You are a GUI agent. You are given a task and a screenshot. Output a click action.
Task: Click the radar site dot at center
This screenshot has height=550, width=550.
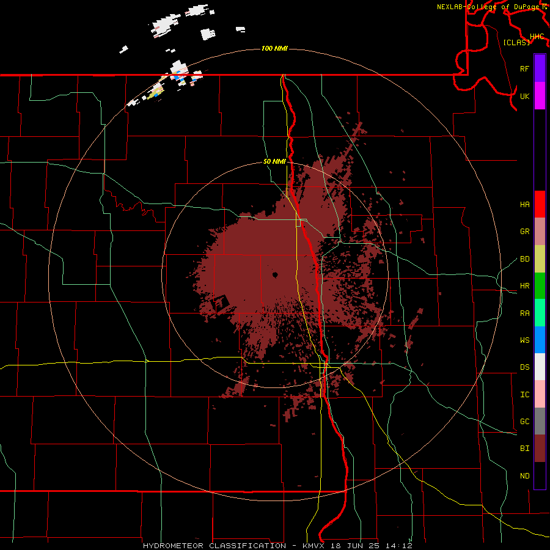click(275, 275)
